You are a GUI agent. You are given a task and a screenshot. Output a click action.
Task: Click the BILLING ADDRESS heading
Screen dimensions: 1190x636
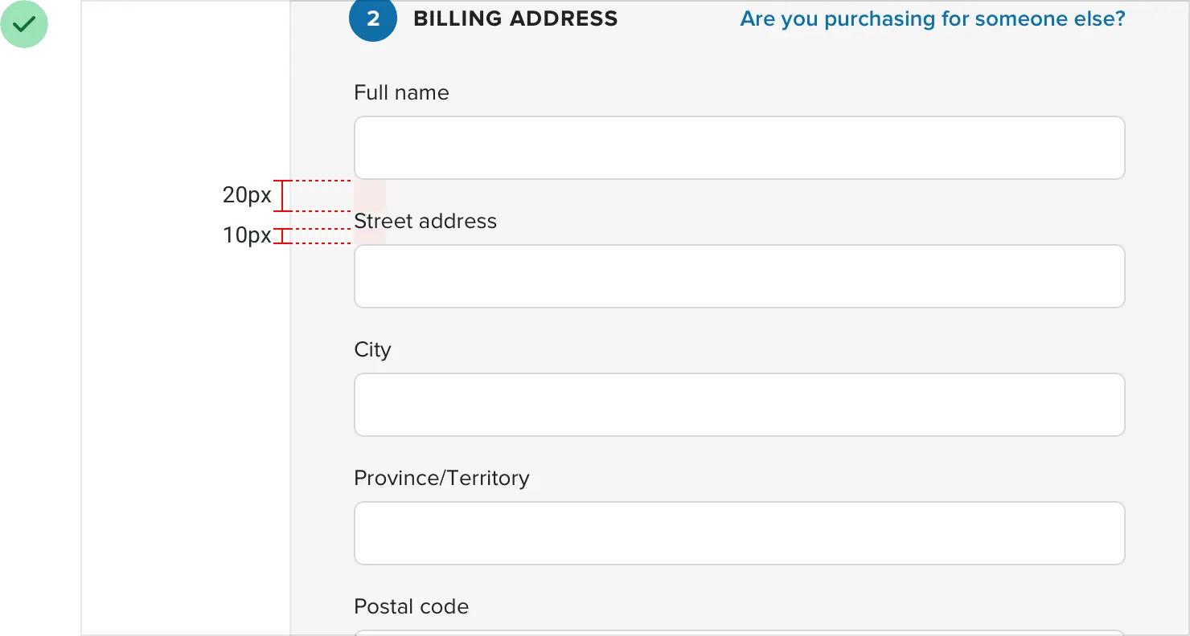point(515,19)
